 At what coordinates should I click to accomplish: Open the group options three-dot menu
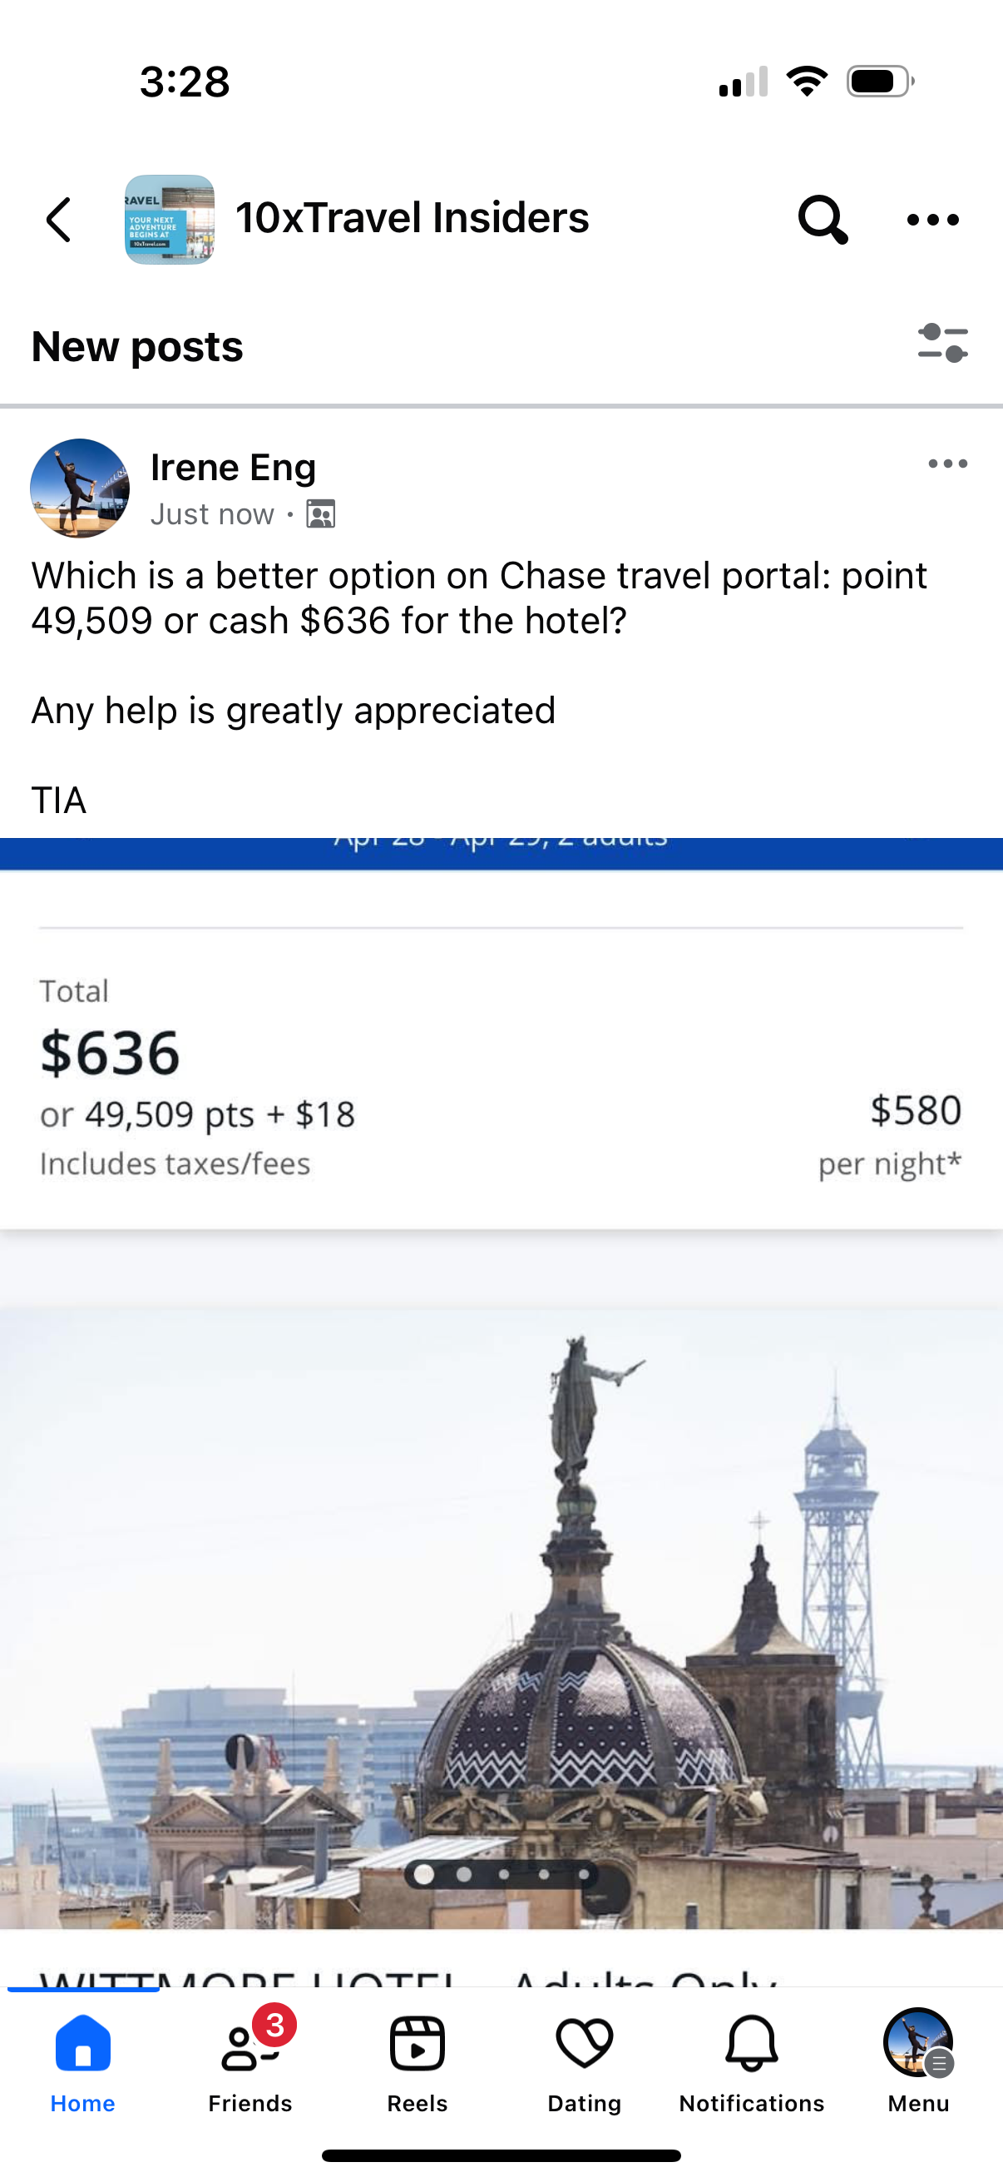[x=932, y=221]
